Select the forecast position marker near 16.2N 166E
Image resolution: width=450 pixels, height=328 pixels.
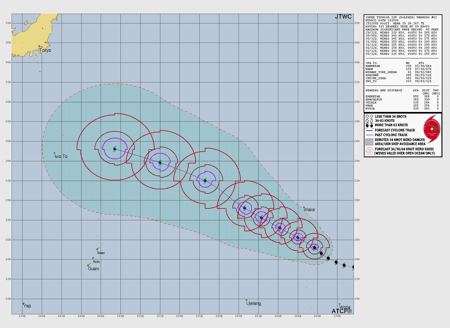click(298, 238)
